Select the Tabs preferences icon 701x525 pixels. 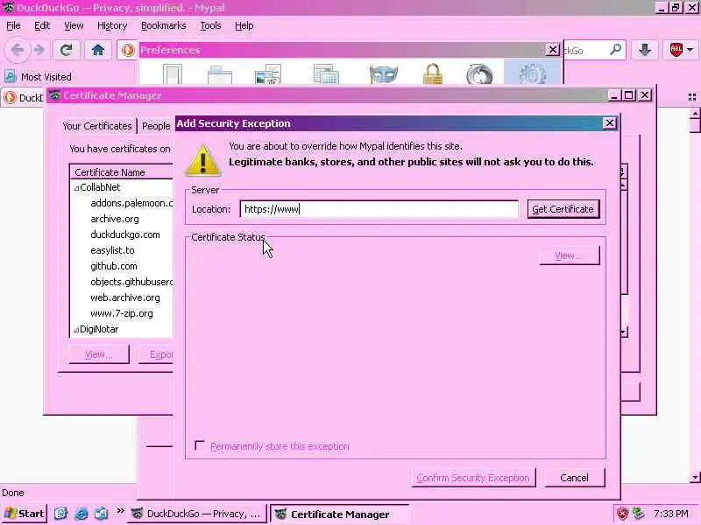pyautogui.click(x=220, y=74)
